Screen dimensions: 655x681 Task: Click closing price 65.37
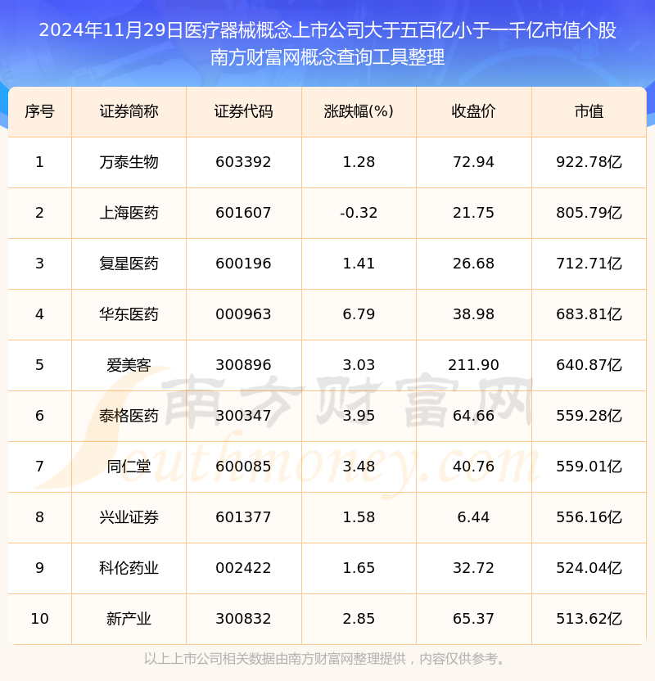[x=473, y=619]
